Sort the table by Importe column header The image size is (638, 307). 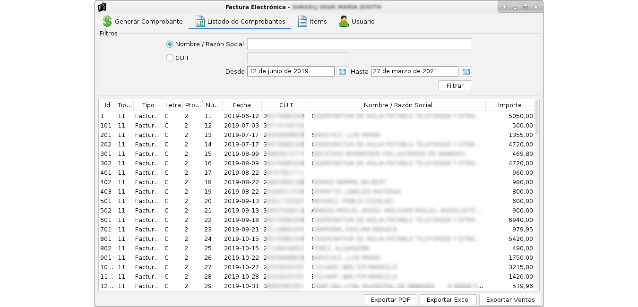point(509,105)
